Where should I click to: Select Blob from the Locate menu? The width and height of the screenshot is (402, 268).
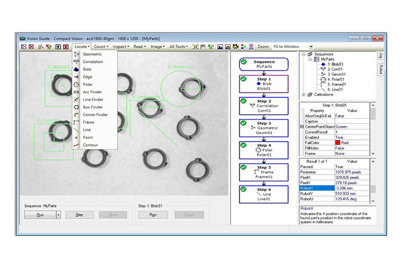click(87, 69)
